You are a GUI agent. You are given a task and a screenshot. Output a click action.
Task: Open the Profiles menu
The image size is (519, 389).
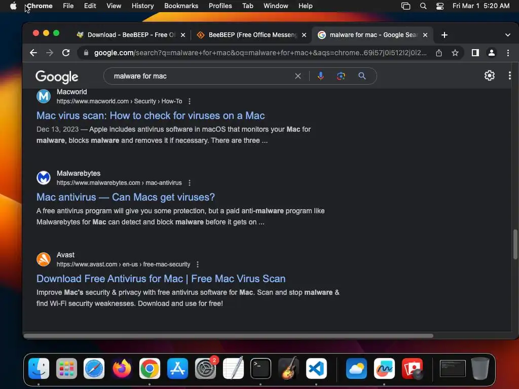tap(220, 6)
